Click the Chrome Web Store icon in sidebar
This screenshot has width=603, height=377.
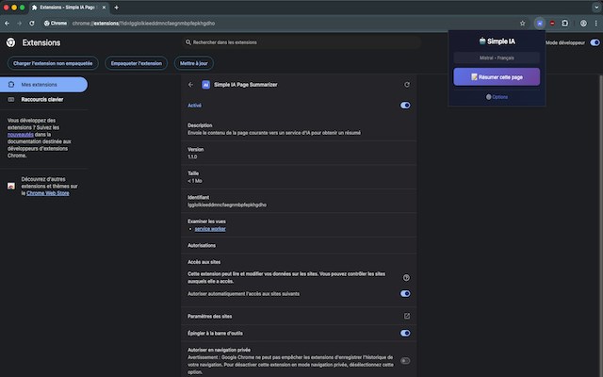[11, 187]
